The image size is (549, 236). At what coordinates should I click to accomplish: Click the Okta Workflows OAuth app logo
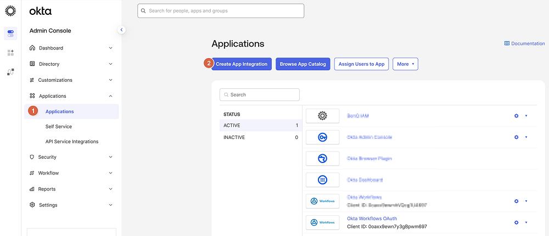322,222
